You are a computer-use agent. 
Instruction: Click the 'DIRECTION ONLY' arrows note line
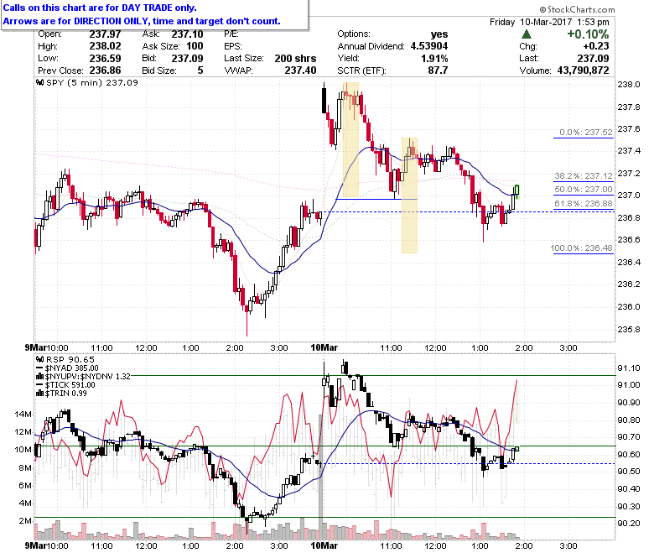[142, 21]
